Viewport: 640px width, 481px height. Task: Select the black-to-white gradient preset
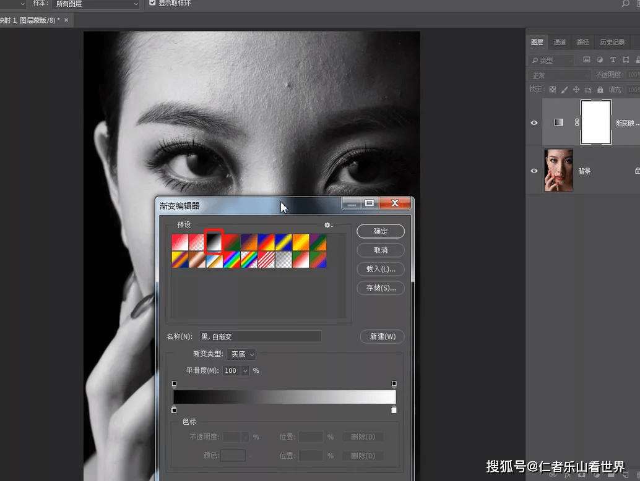point(214,242)
